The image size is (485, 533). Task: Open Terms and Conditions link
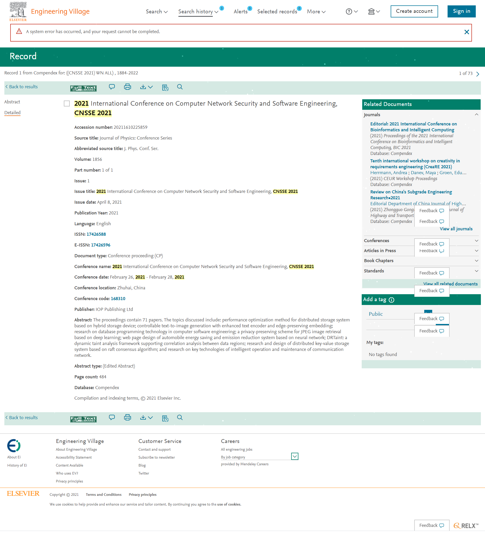point(104,495)
